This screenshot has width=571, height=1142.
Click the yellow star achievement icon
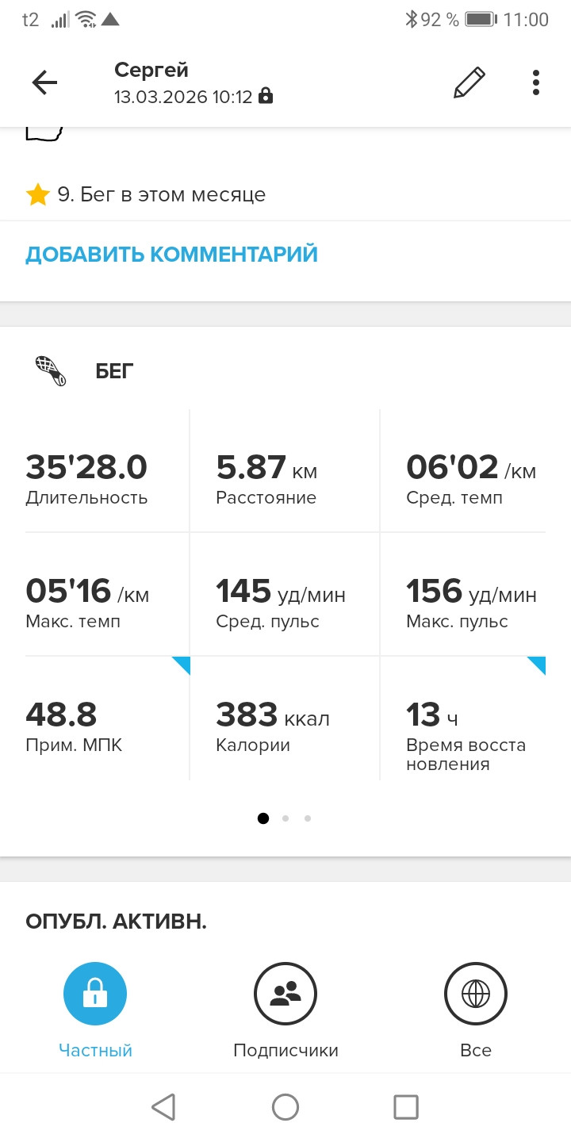[38, 194]
